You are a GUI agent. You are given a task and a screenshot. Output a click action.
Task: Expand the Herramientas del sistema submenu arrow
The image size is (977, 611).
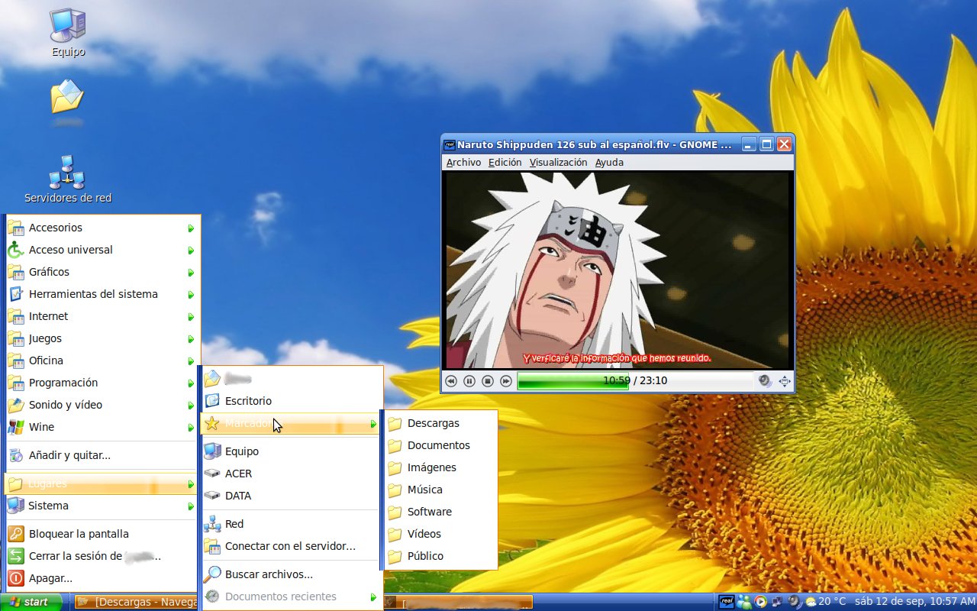pyautogui.click(x=192, y=295)
